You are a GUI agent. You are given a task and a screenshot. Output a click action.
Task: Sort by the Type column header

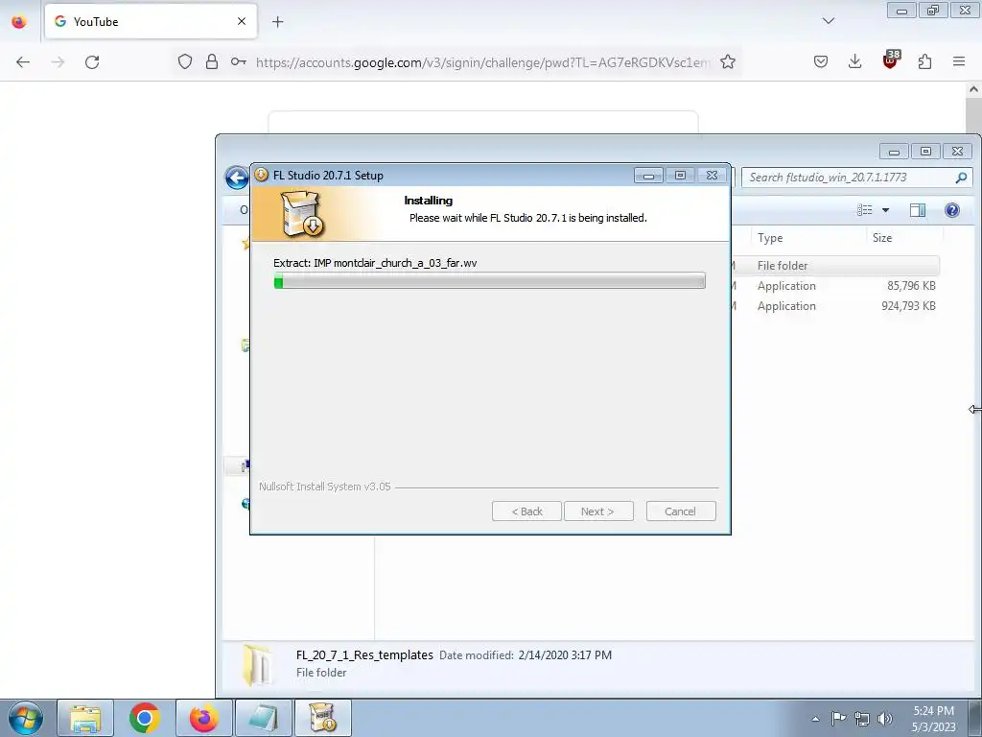pos(770,238)
